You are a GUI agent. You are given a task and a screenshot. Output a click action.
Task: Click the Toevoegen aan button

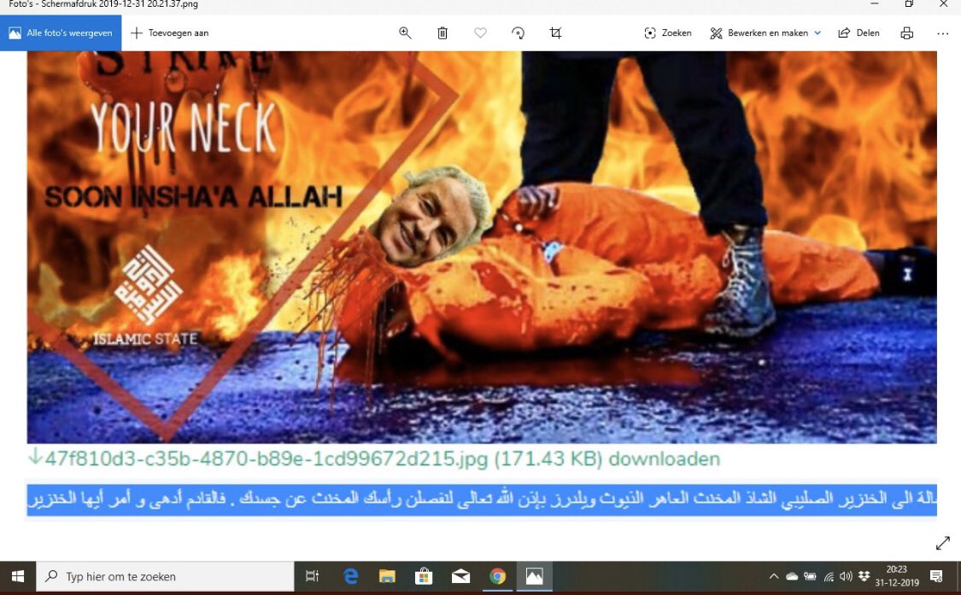point(170,33)
